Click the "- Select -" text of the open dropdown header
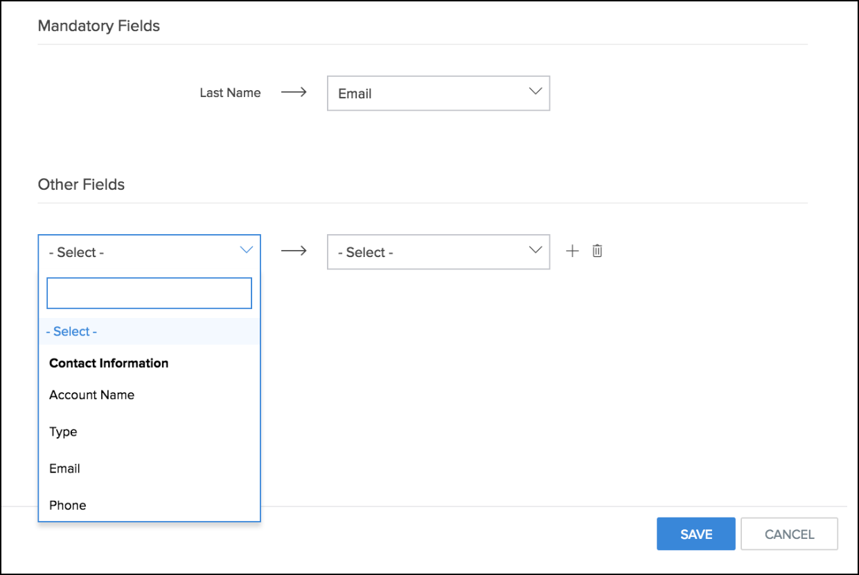The image size is (859, 575). click(76, 252)
